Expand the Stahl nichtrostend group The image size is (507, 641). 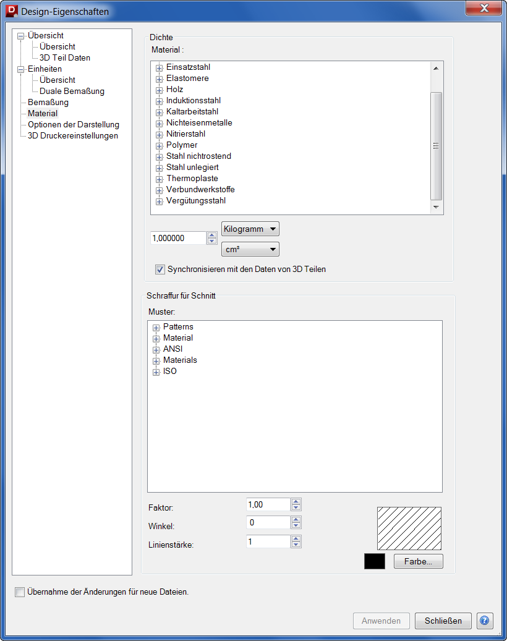pyautogui.click(x=159, y=156)
